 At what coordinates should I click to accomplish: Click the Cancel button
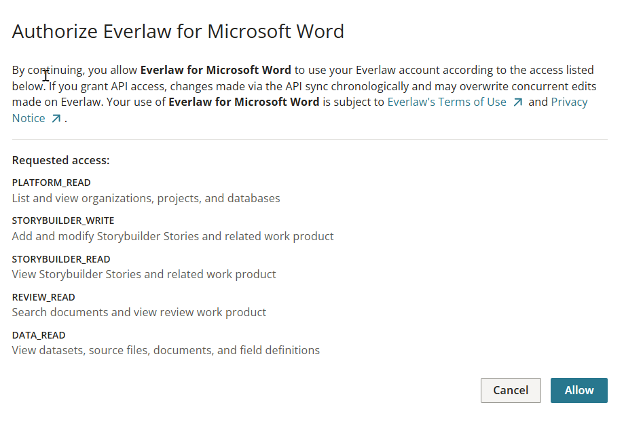click(x=511, y=390)
